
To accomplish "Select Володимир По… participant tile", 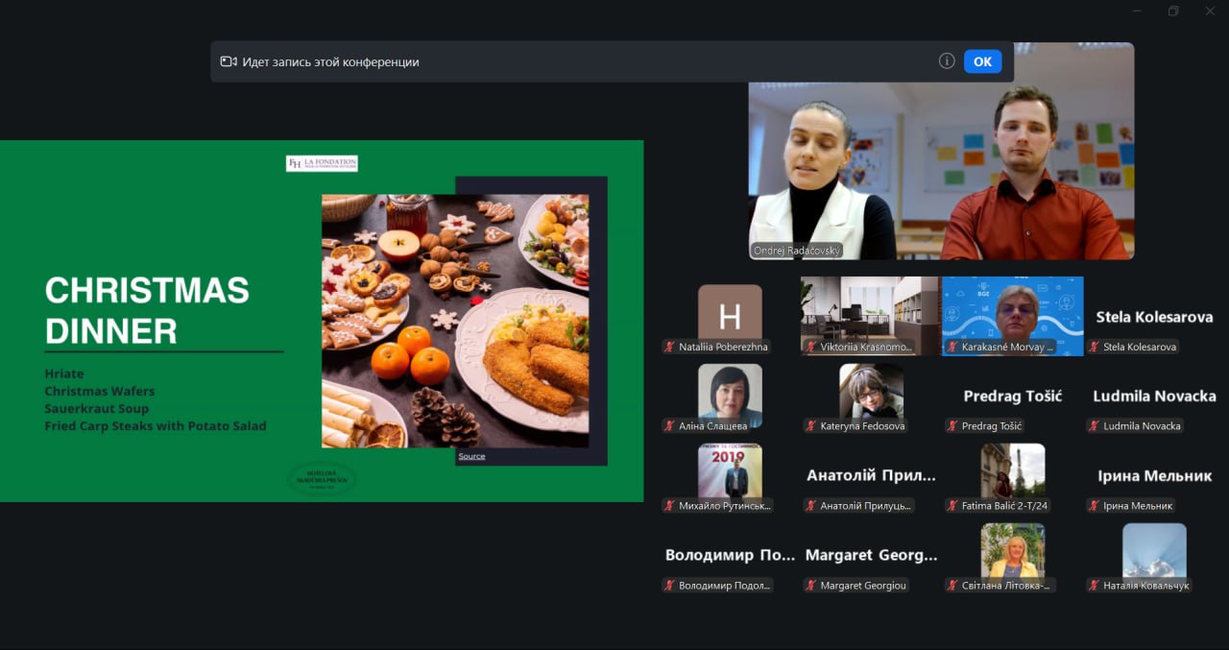I will click(730, 555).
